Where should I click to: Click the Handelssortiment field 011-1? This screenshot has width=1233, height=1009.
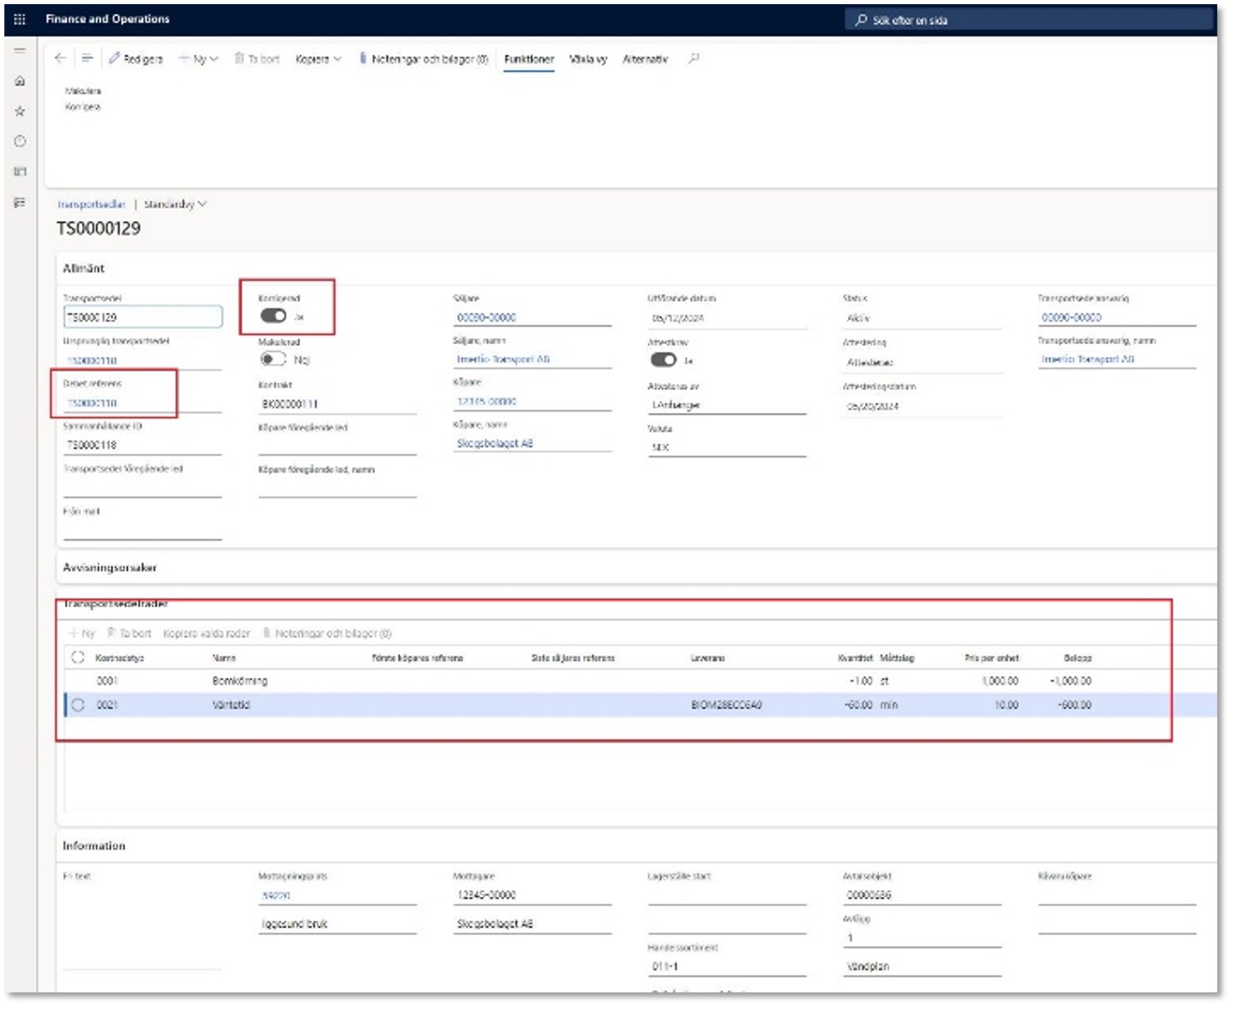(x=727, y=967)
